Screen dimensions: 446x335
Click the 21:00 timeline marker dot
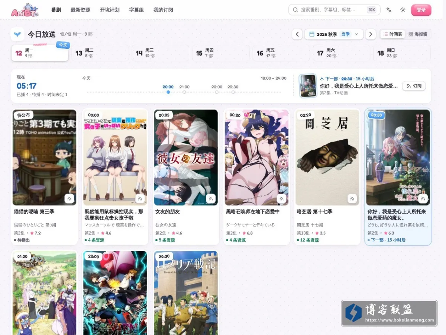(x=184, y=92)
